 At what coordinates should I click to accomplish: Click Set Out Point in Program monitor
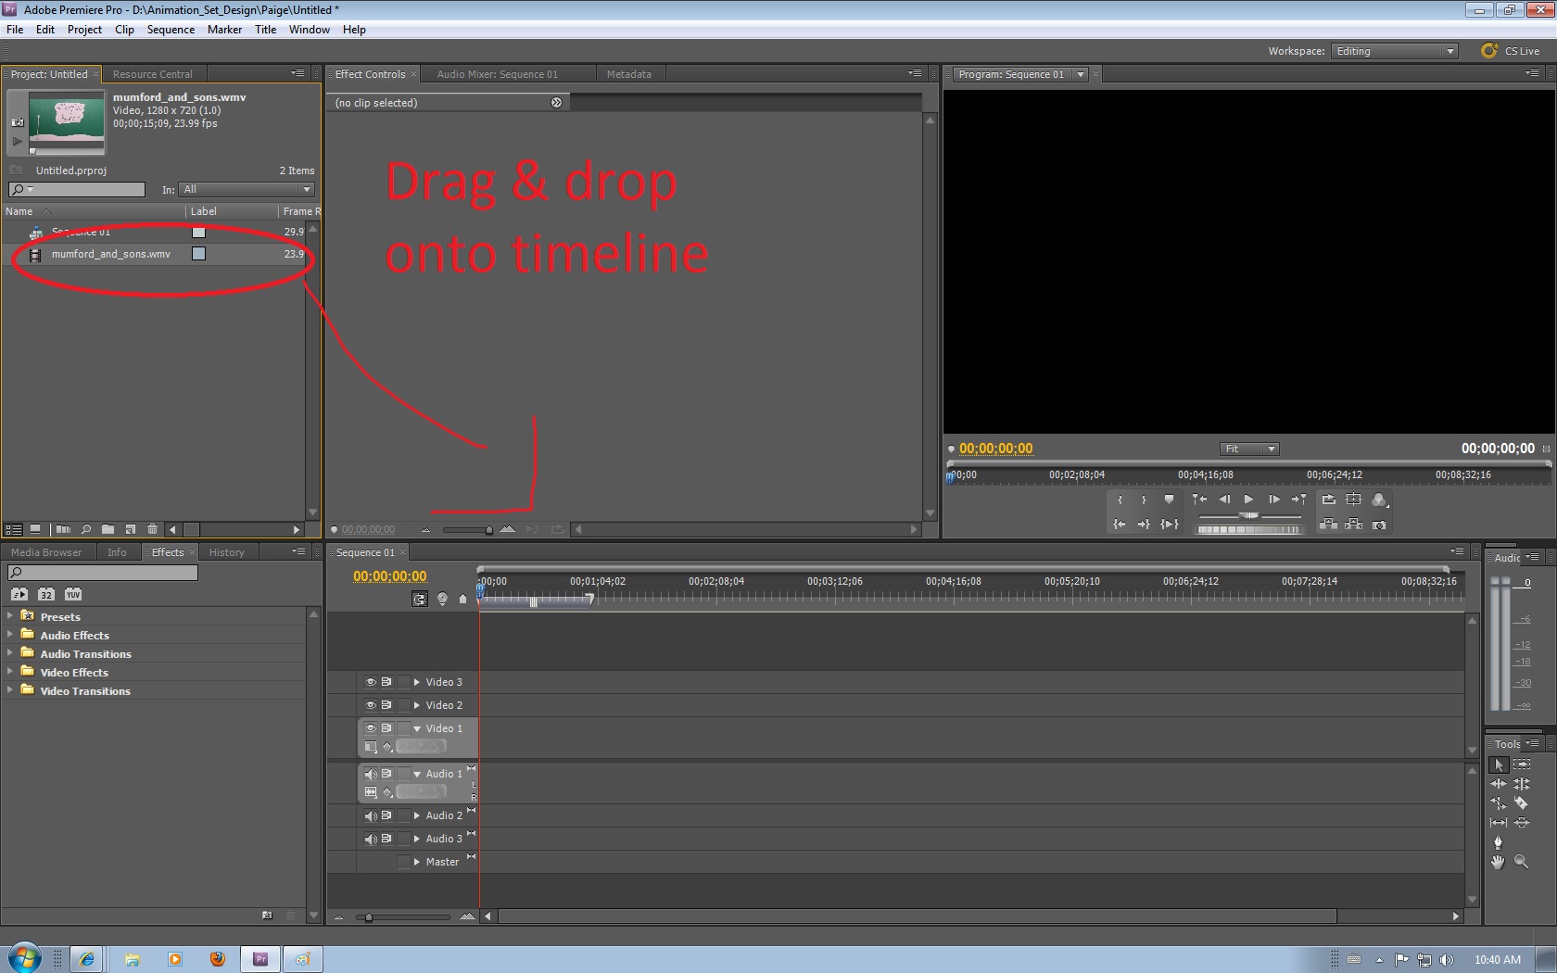(x=1144, y=500)
